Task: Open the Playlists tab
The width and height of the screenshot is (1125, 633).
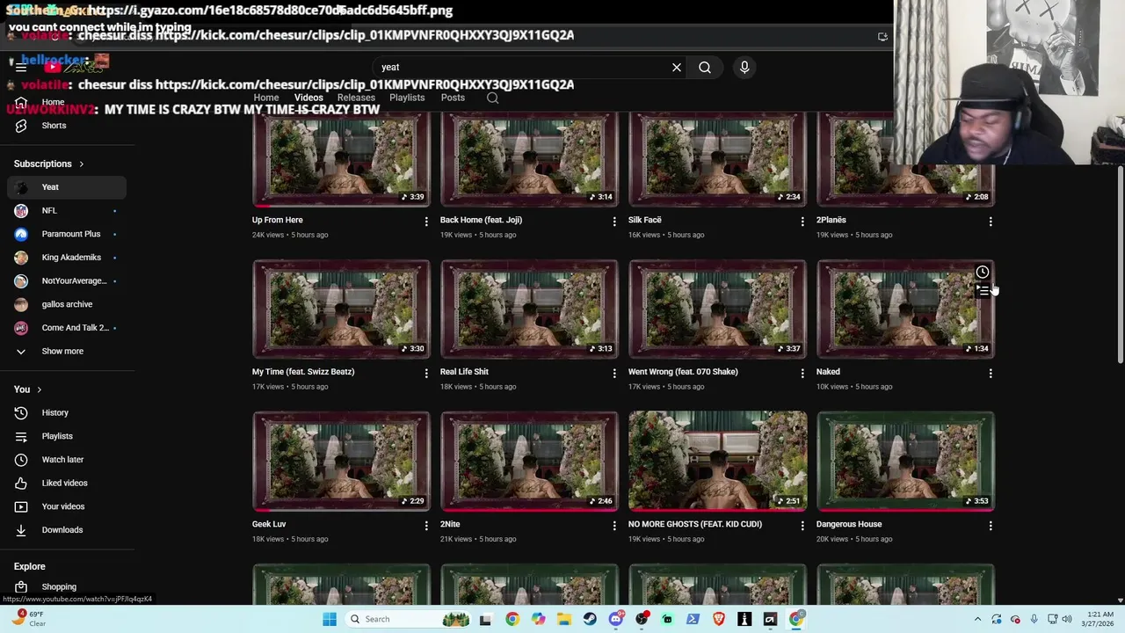Action: pos(407,98)
